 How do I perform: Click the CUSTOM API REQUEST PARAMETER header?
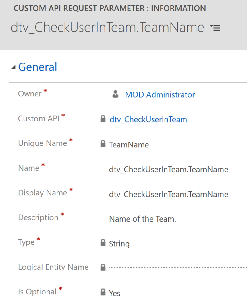point(110,8)
